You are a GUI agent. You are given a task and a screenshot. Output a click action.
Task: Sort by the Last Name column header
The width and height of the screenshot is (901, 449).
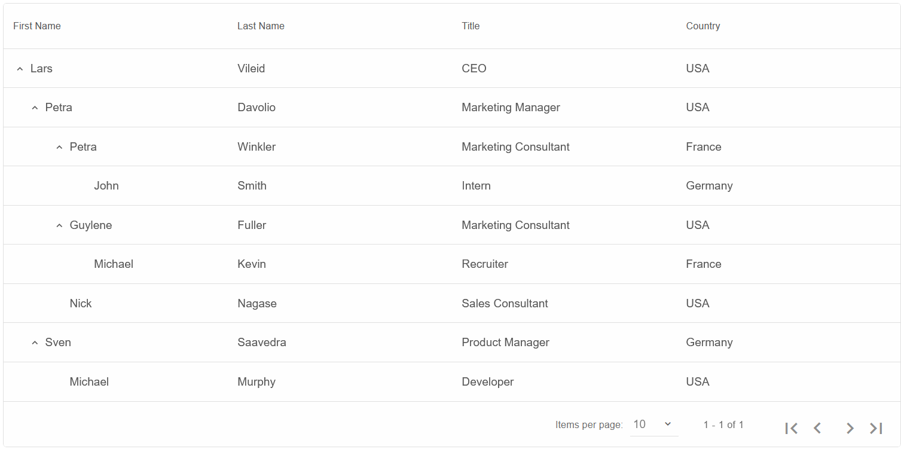tap(261, 26)
